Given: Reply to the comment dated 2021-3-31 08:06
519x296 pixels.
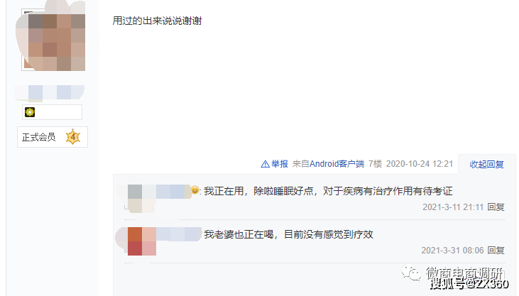Looking at the screenshot, I should 496,251.
